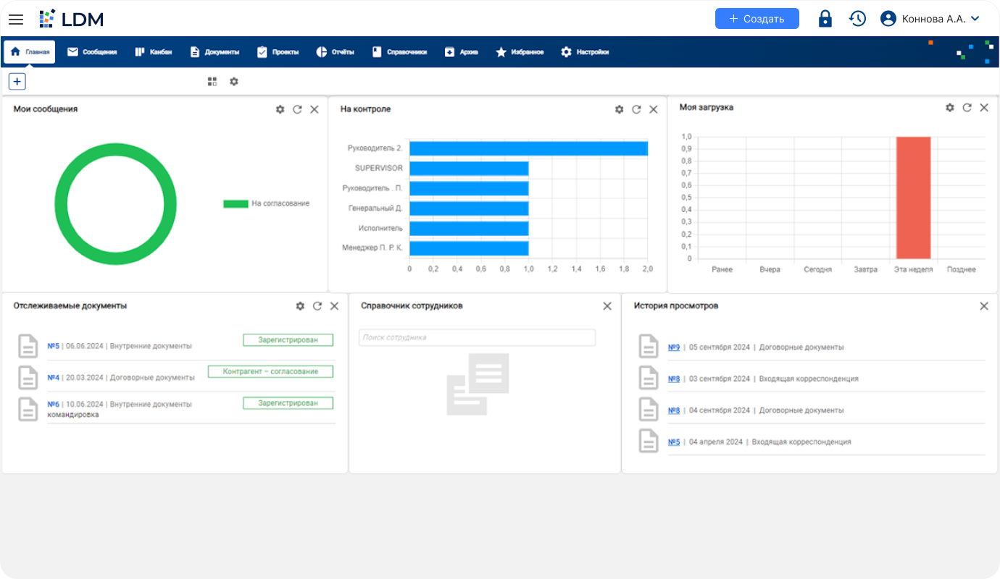Open settings of Моя загрузка widget
The image size is (1000, 579).
coord(950,107)
